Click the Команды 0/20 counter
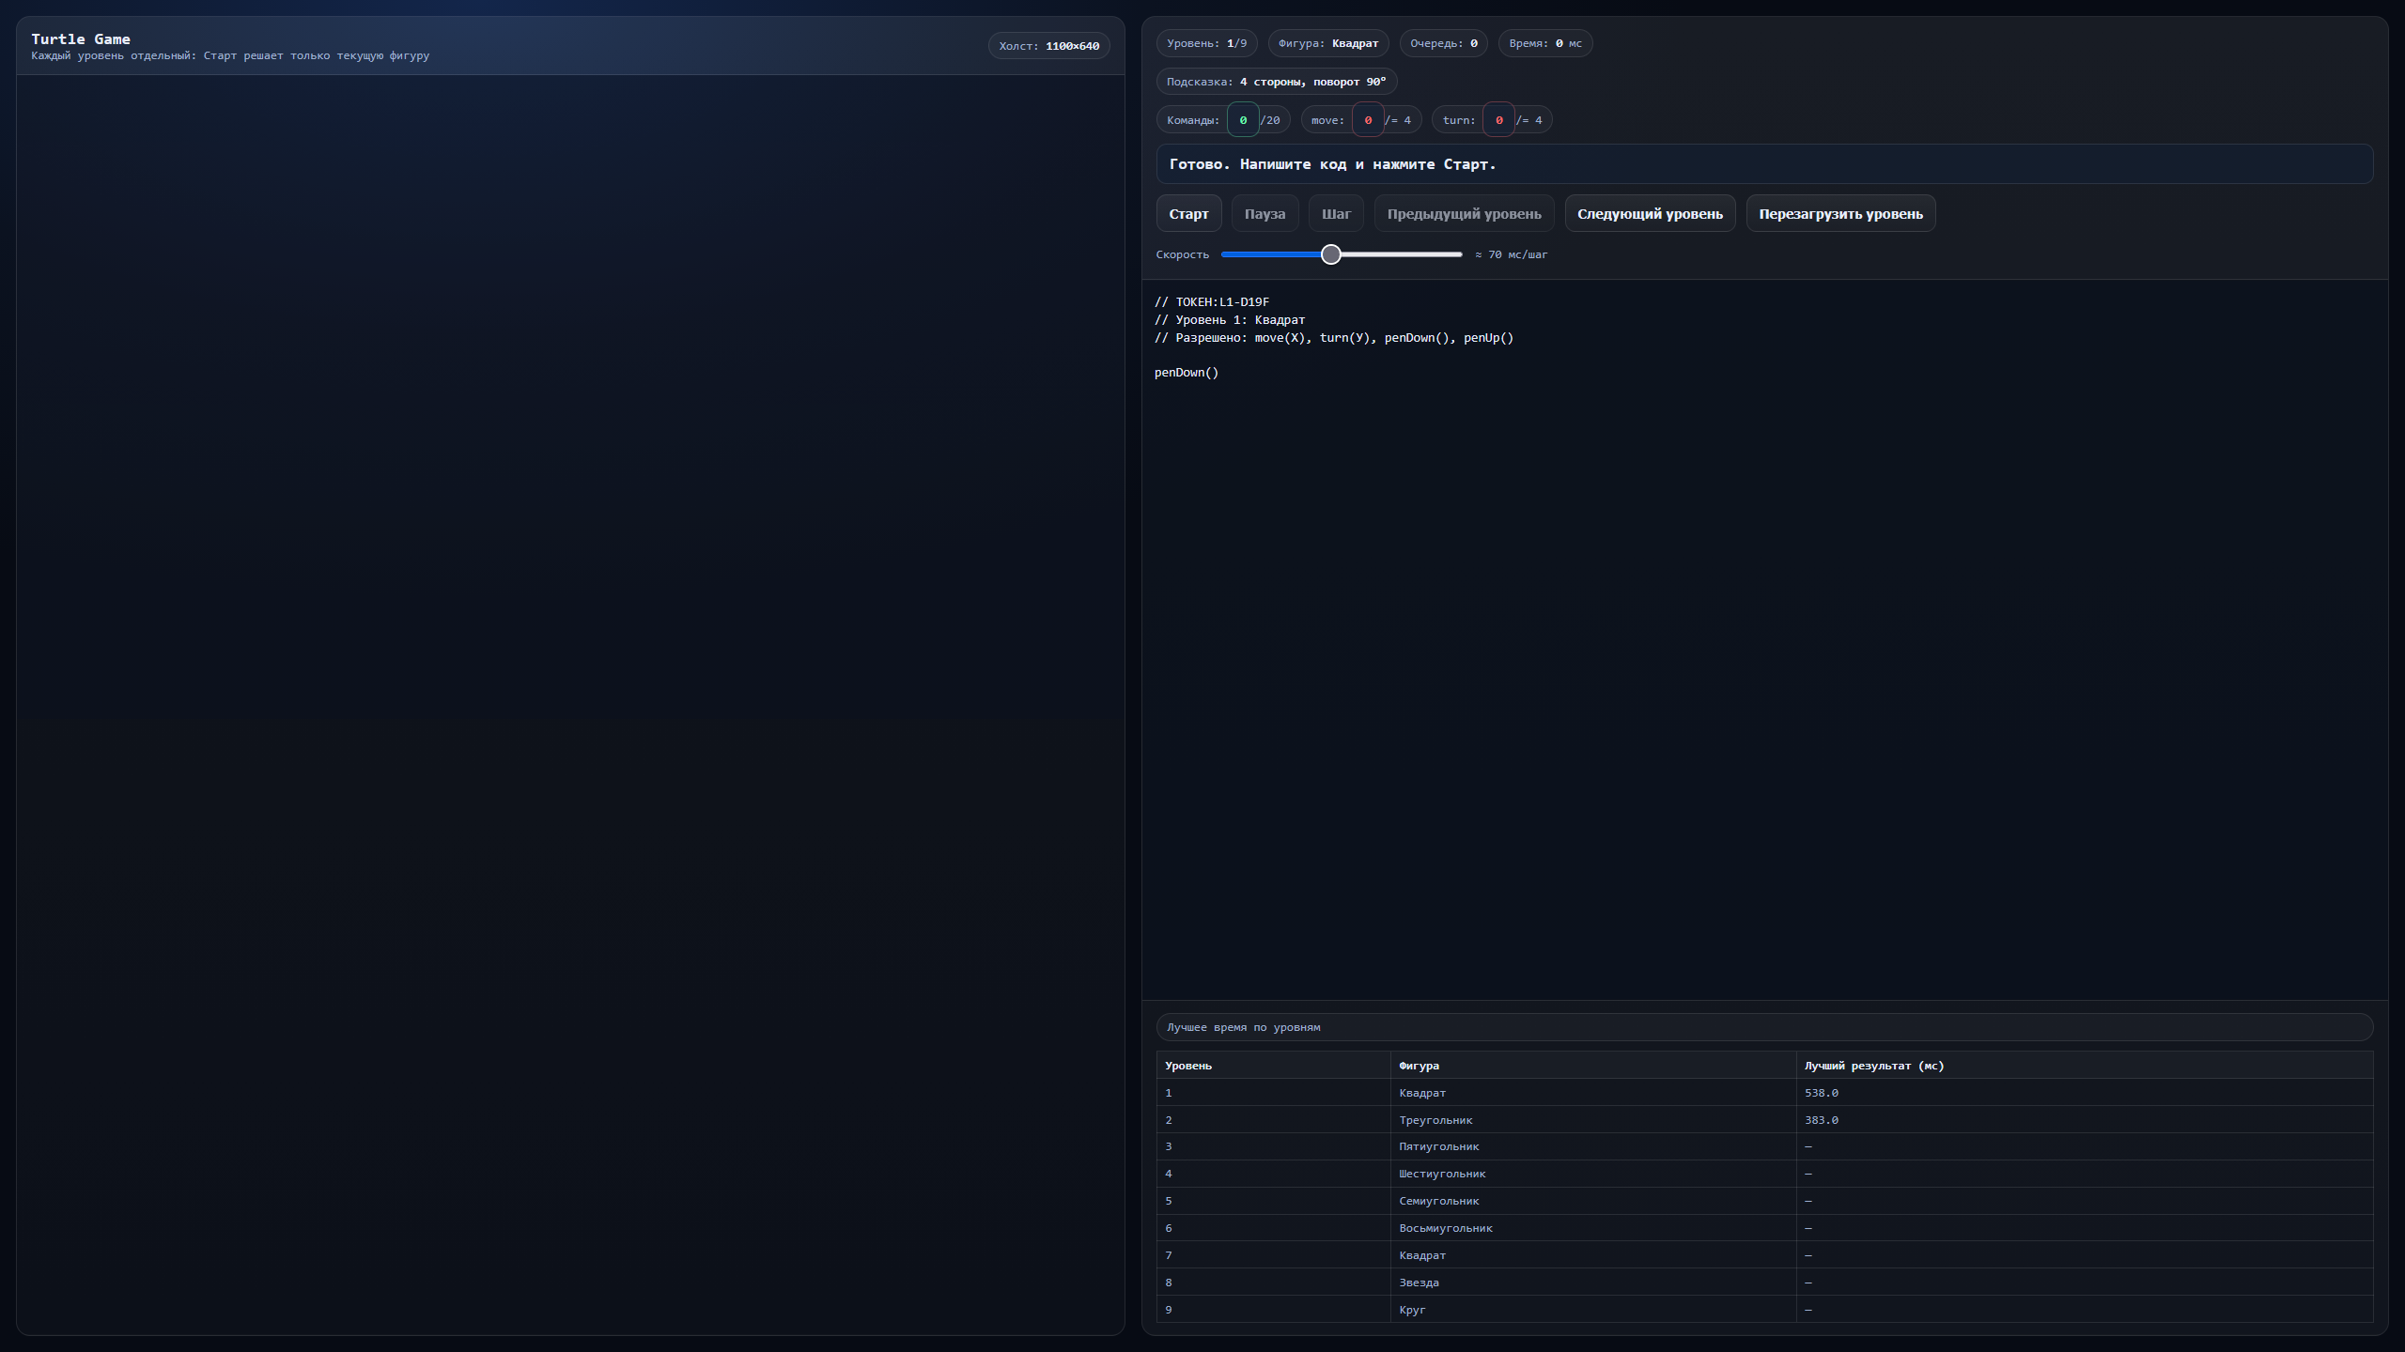Screen dimensions: 2405x1352 1222,119
